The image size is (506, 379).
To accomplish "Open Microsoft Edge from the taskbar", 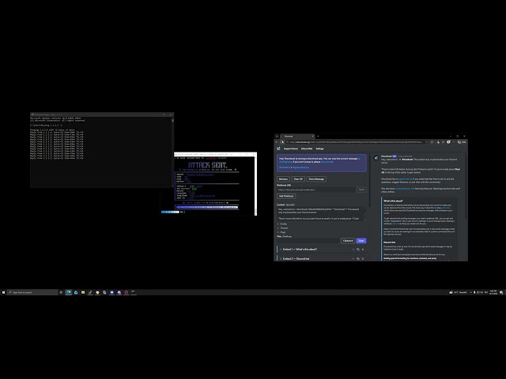I will [x=69, y=292].
